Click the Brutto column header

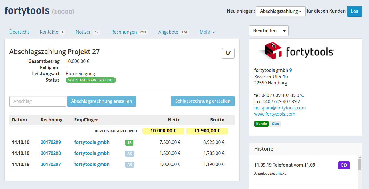point(217,120)
